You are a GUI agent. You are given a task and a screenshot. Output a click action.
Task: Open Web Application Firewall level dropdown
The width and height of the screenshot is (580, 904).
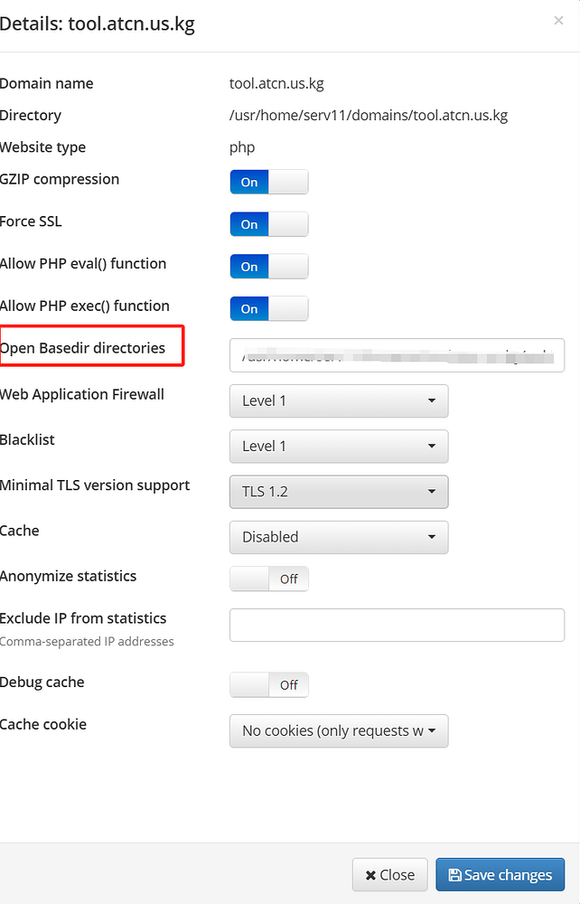pos(339,400)
